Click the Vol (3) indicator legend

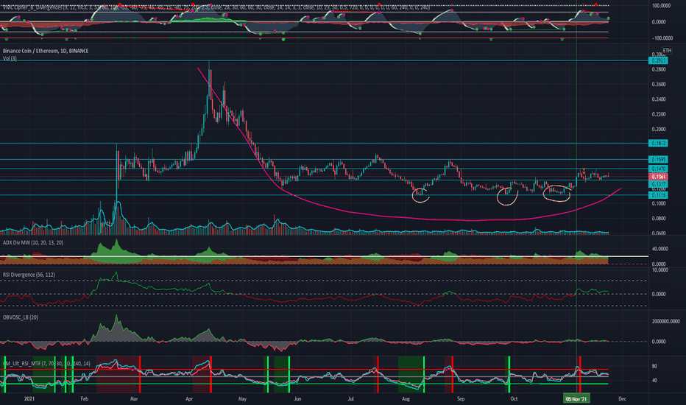[10, 58]
